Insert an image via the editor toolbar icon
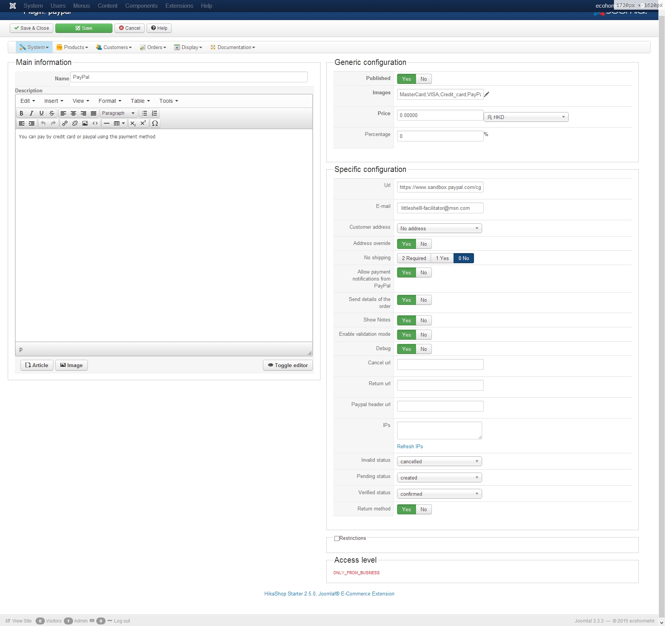 coord(85,123)
